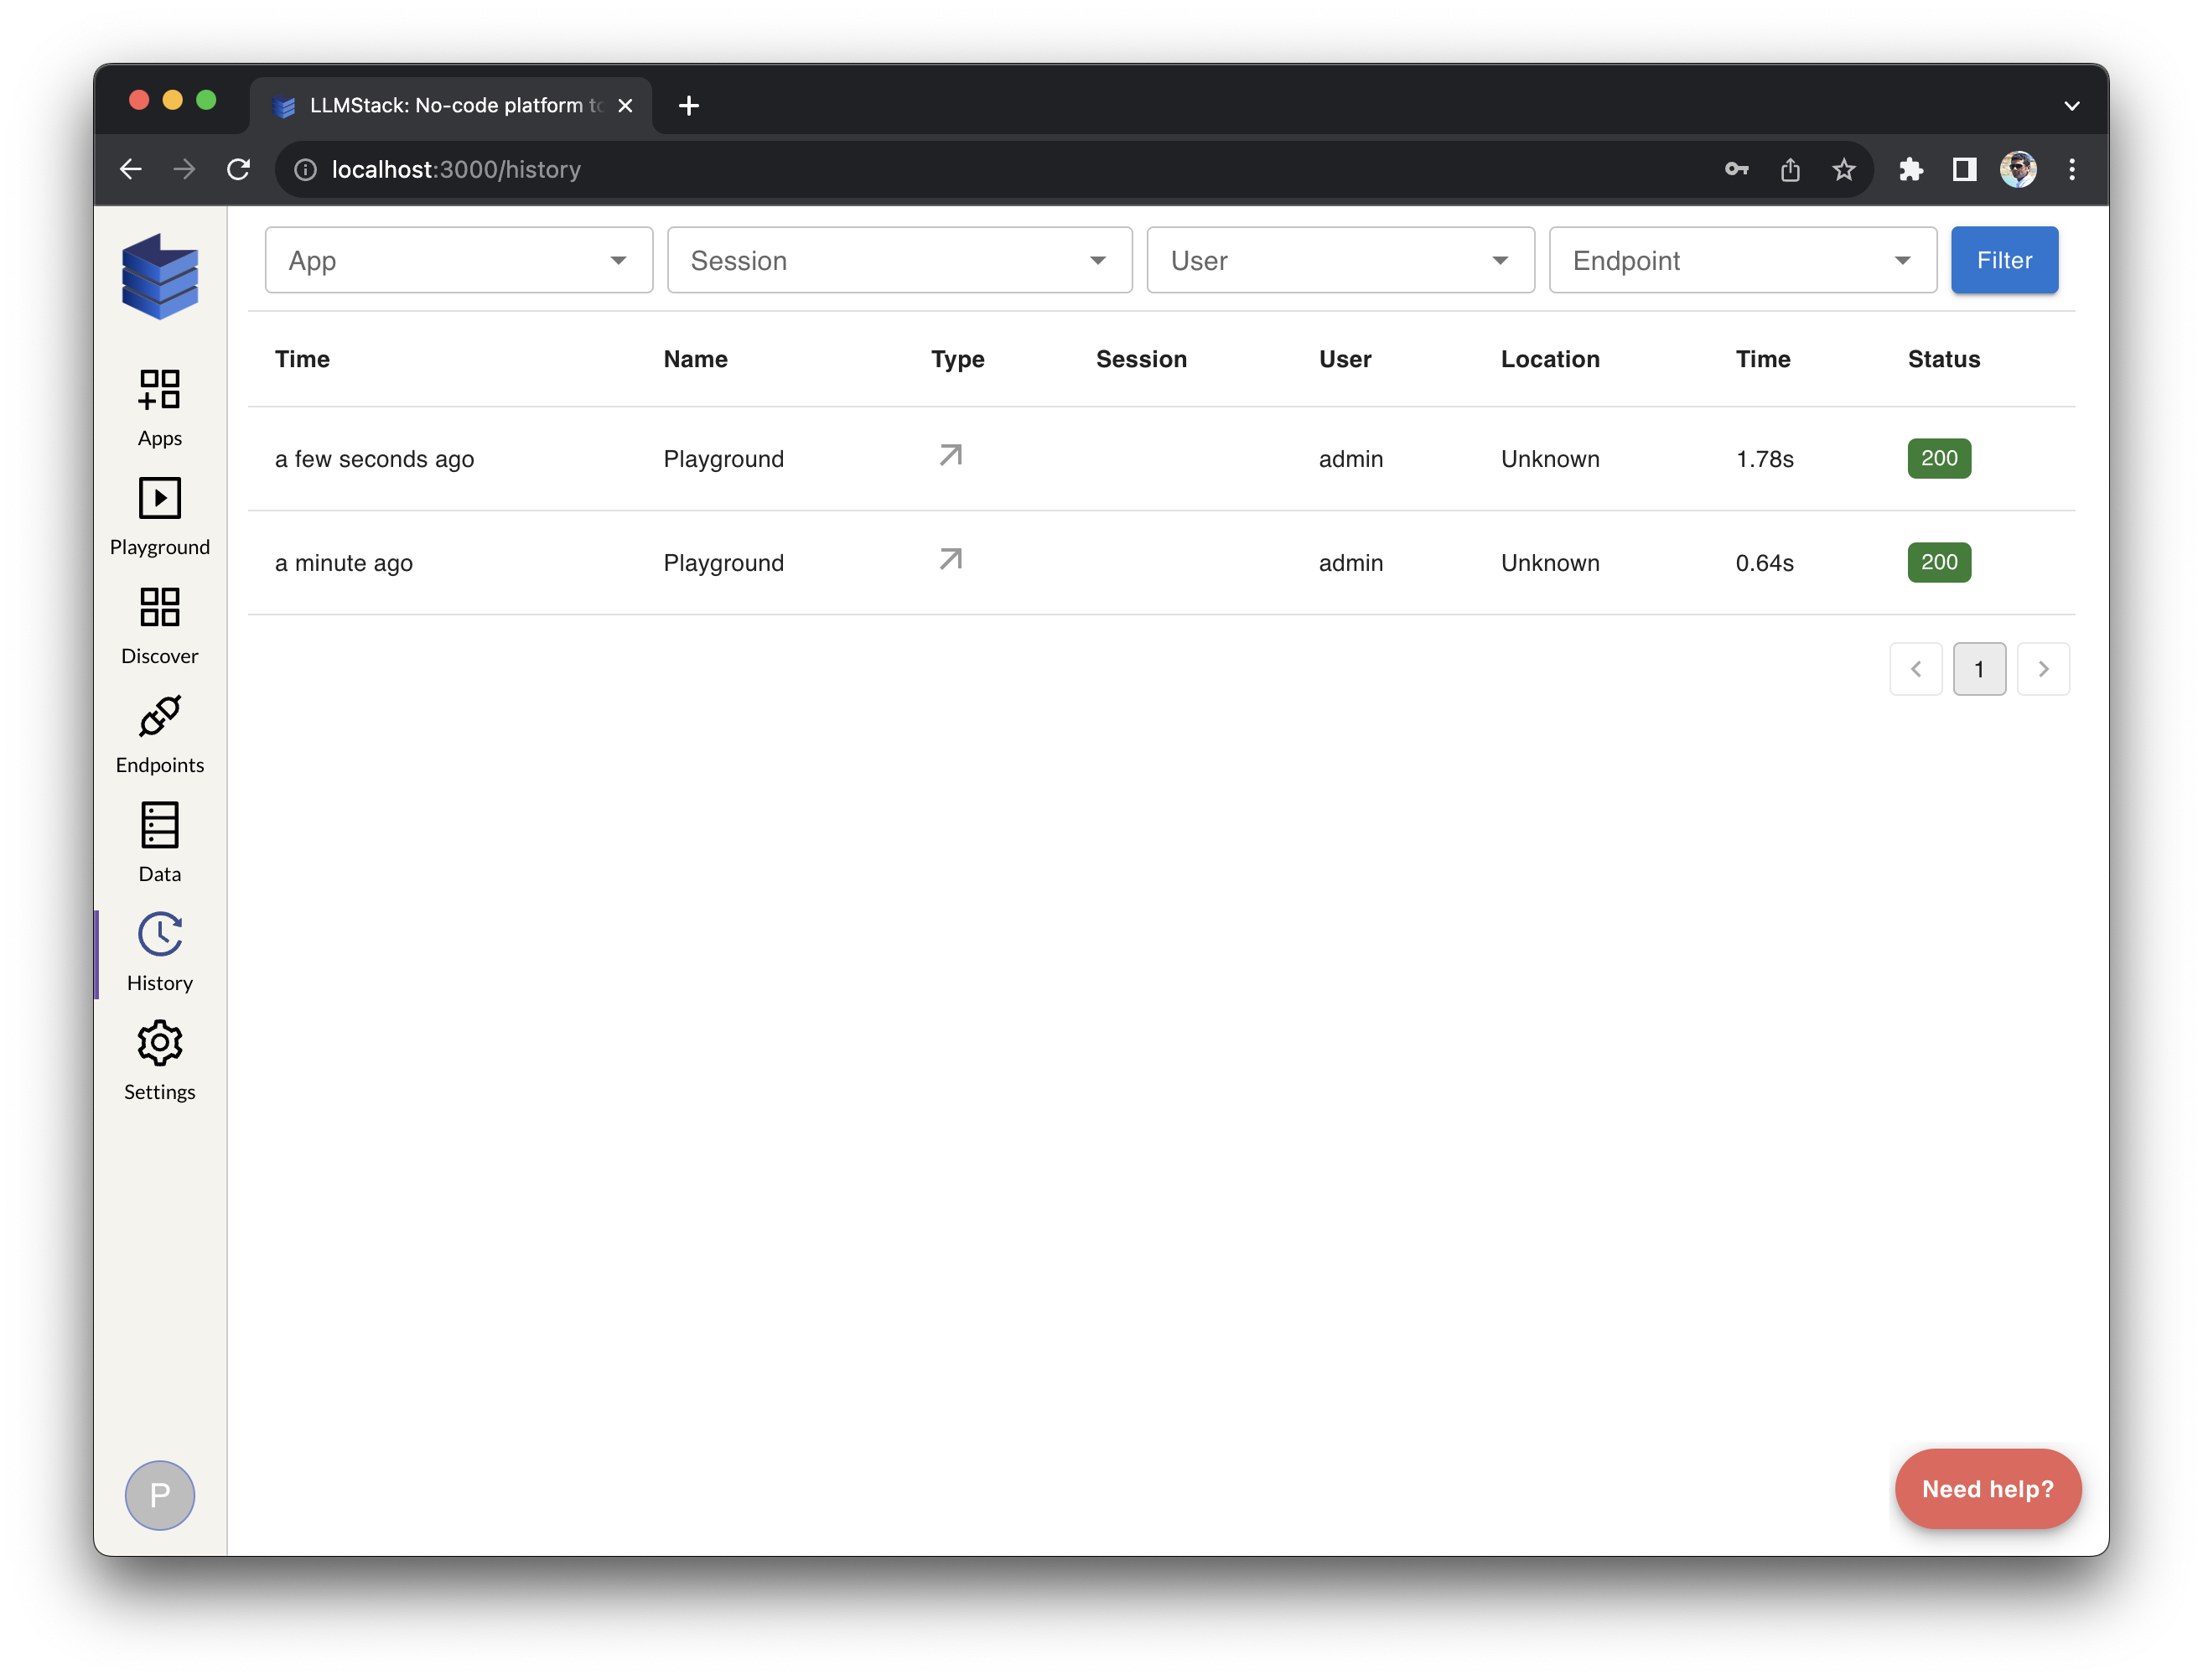The image size is (2203, 1680).
Task: Select page 1 in pagination
Action: 1978,669
